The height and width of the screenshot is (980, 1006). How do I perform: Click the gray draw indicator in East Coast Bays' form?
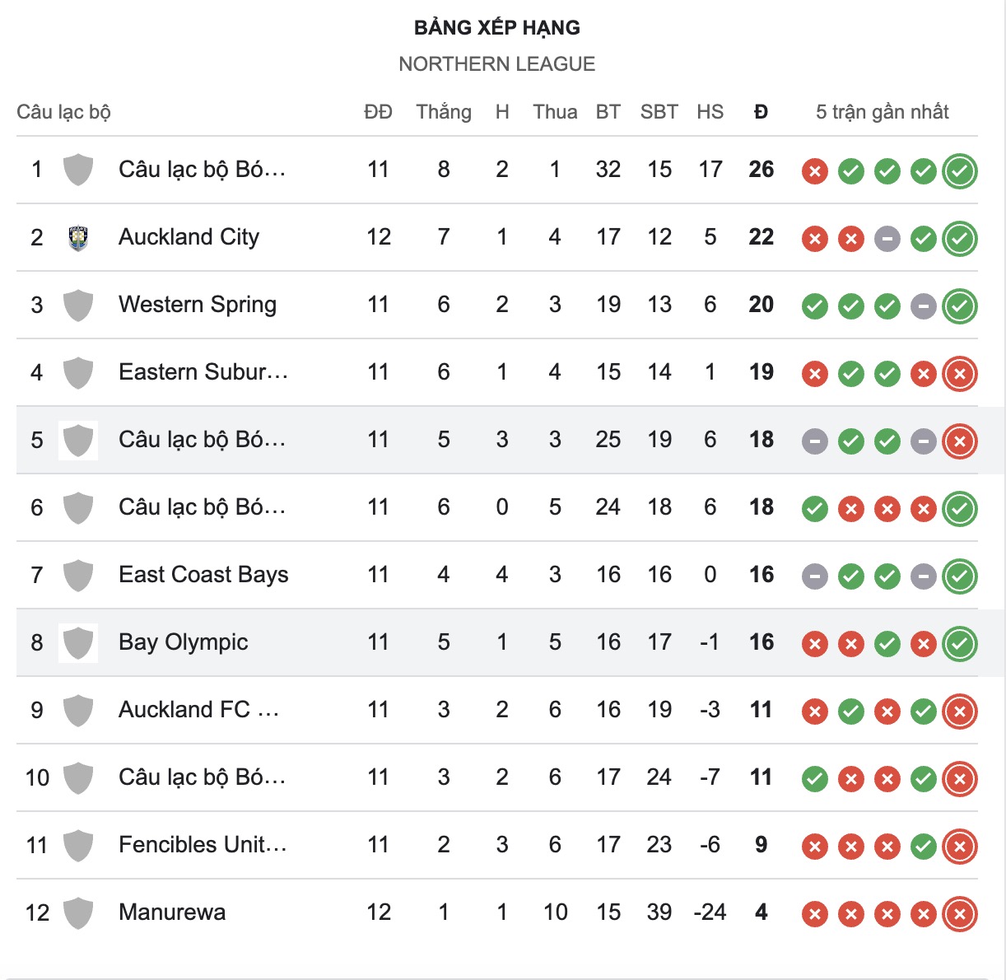click(x=814, y=576)
